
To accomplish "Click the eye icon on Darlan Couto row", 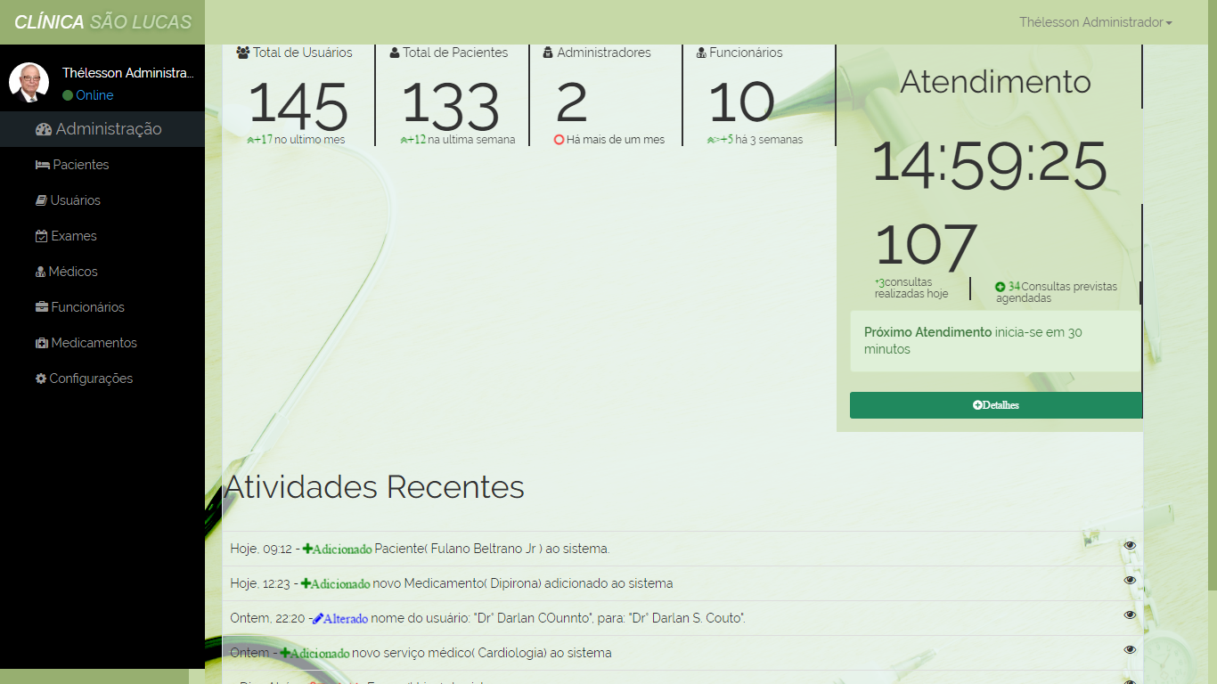I will click(1130, 615).
